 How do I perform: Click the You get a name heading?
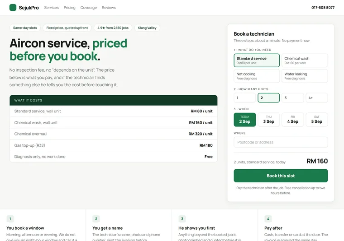click(108, 228)
